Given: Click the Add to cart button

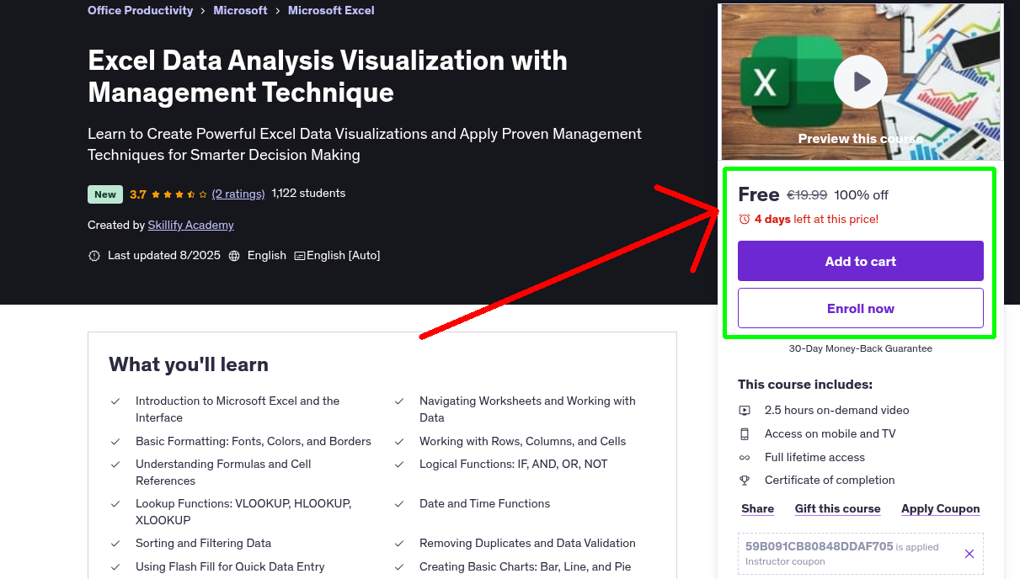Looking at the screenshot, I should 860,261.
